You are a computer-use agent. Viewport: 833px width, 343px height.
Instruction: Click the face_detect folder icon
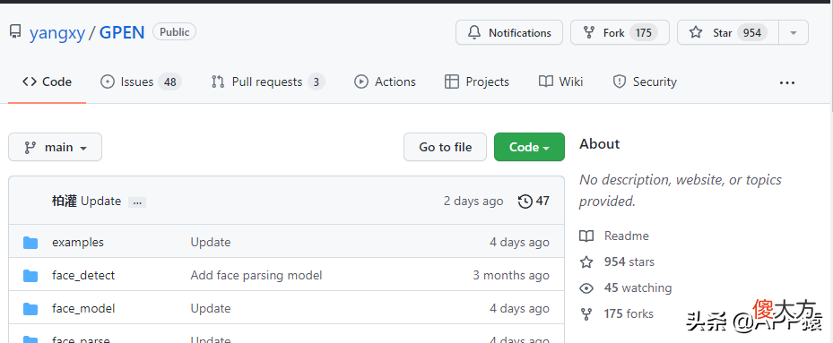point(30,276)
